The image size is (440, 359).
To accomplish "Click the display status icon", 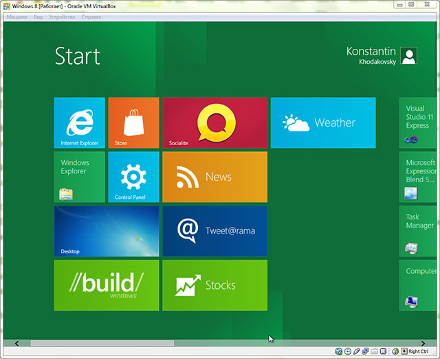I will click(383, 351).
